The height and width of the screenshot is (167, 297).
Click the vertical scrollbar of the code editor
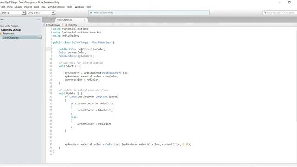click(296, 76)
